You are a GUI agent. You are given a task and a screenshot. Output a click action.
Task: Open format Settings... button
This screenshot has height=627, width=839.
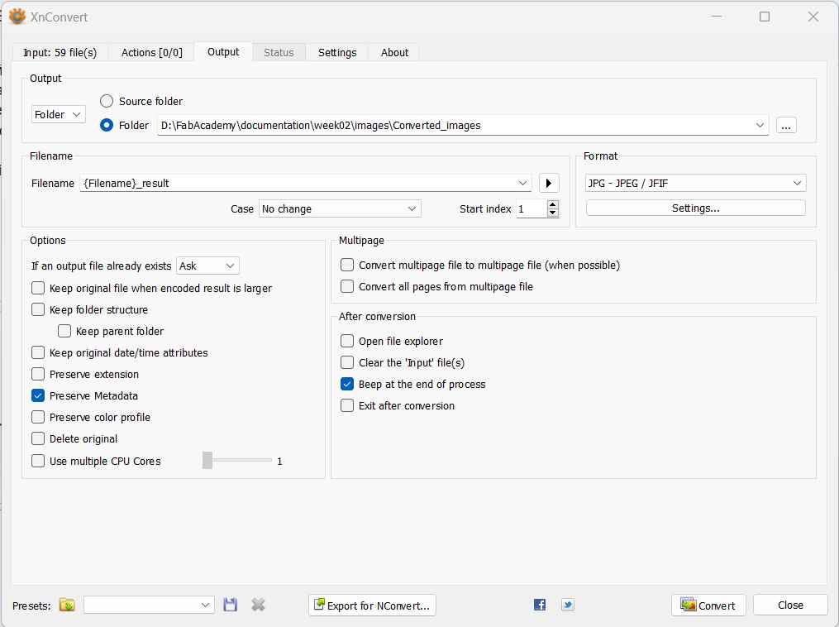696,208
